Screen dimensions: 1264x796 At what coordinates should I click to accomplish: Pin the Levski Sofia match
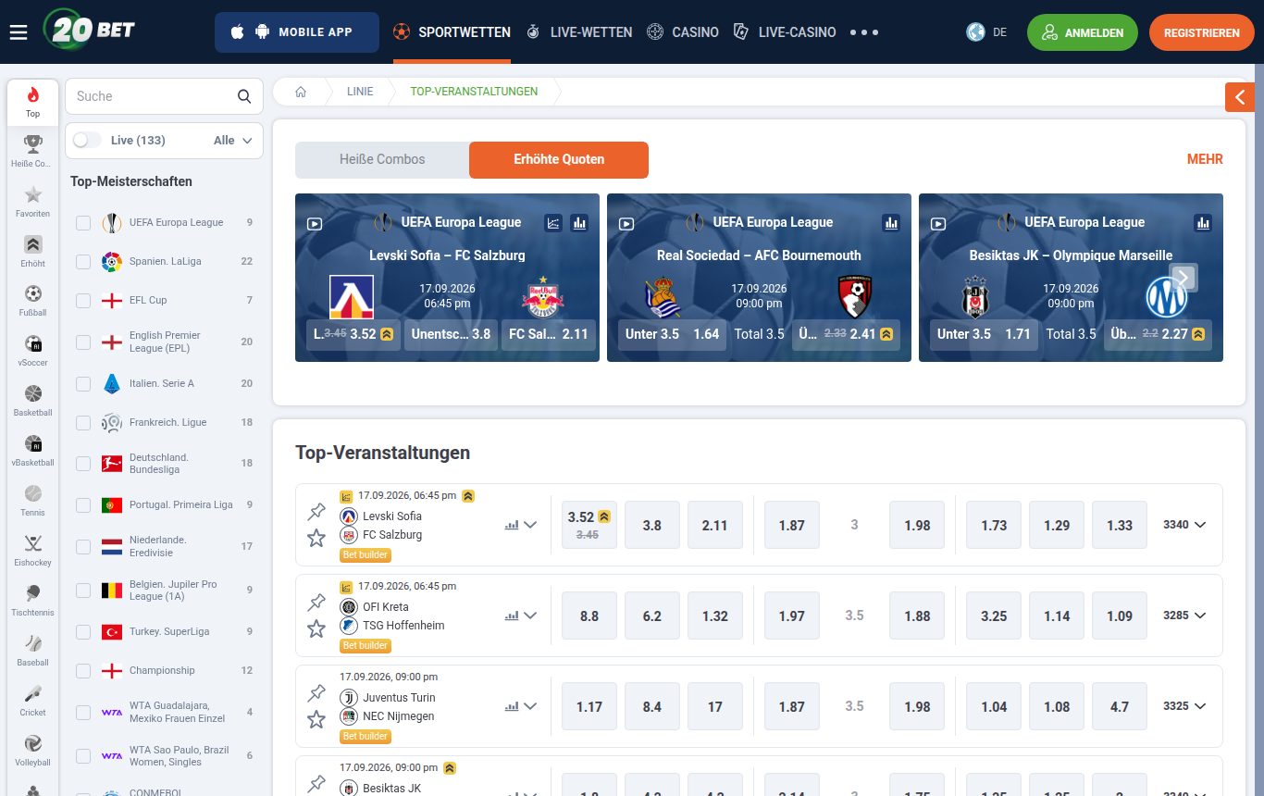316,511
